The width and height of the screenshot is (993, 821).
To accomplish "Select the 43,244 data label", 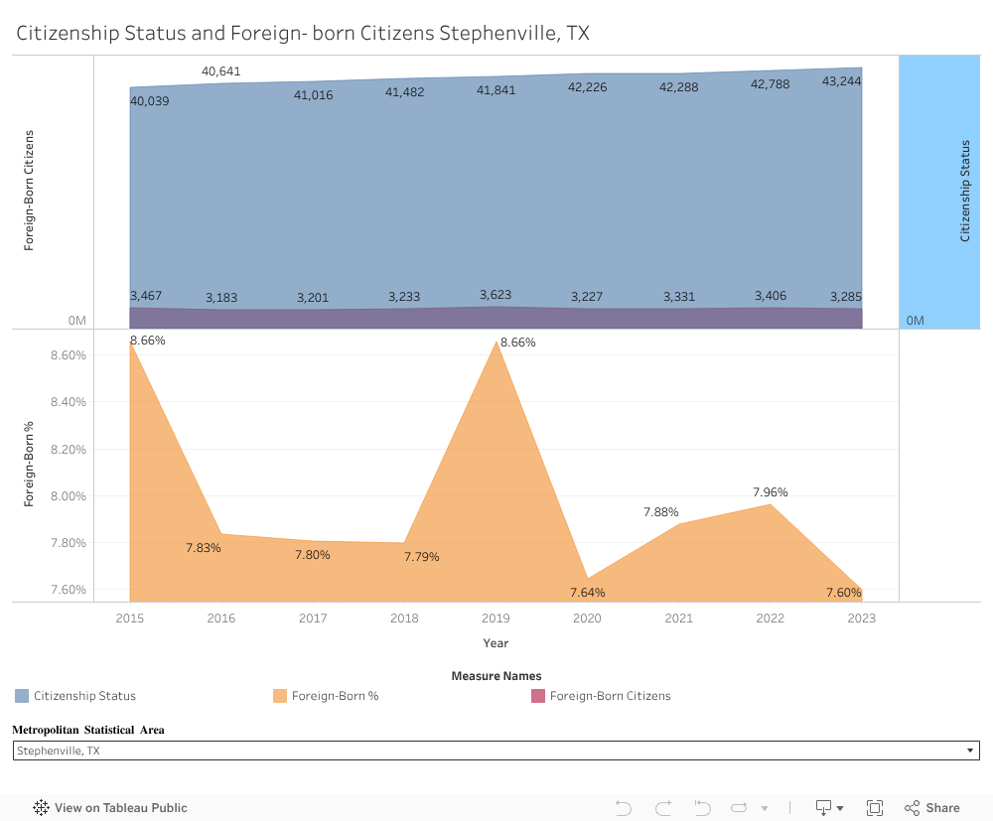I will [841, 80].
